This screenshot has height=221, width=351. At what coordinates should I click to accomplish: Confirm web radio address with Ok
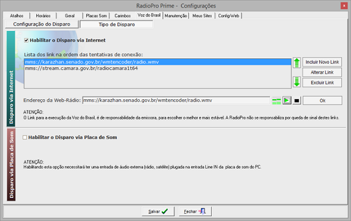[x=322, y=100]
